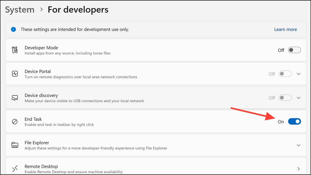The height and width of the screenshot is (175, 311).
Task: Turn off the End Task toggle
Action: 294,122
